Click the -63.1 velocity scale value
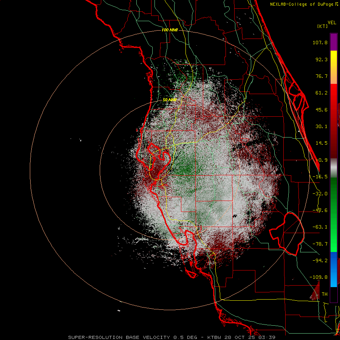 tap(320, 227)
